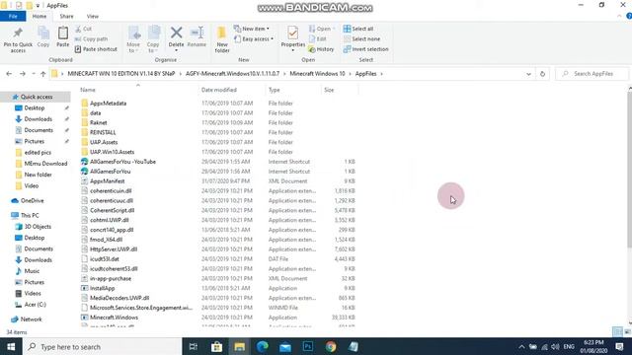Open Google Chrome from taskbar
The width and height of the screenshot is (632, 355).
(331, 346)
